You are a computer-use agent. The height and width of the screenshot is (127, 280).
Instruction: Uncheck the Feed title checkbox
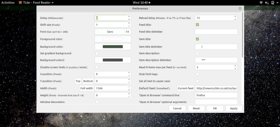pyautogui.click(x=197, y=25)
